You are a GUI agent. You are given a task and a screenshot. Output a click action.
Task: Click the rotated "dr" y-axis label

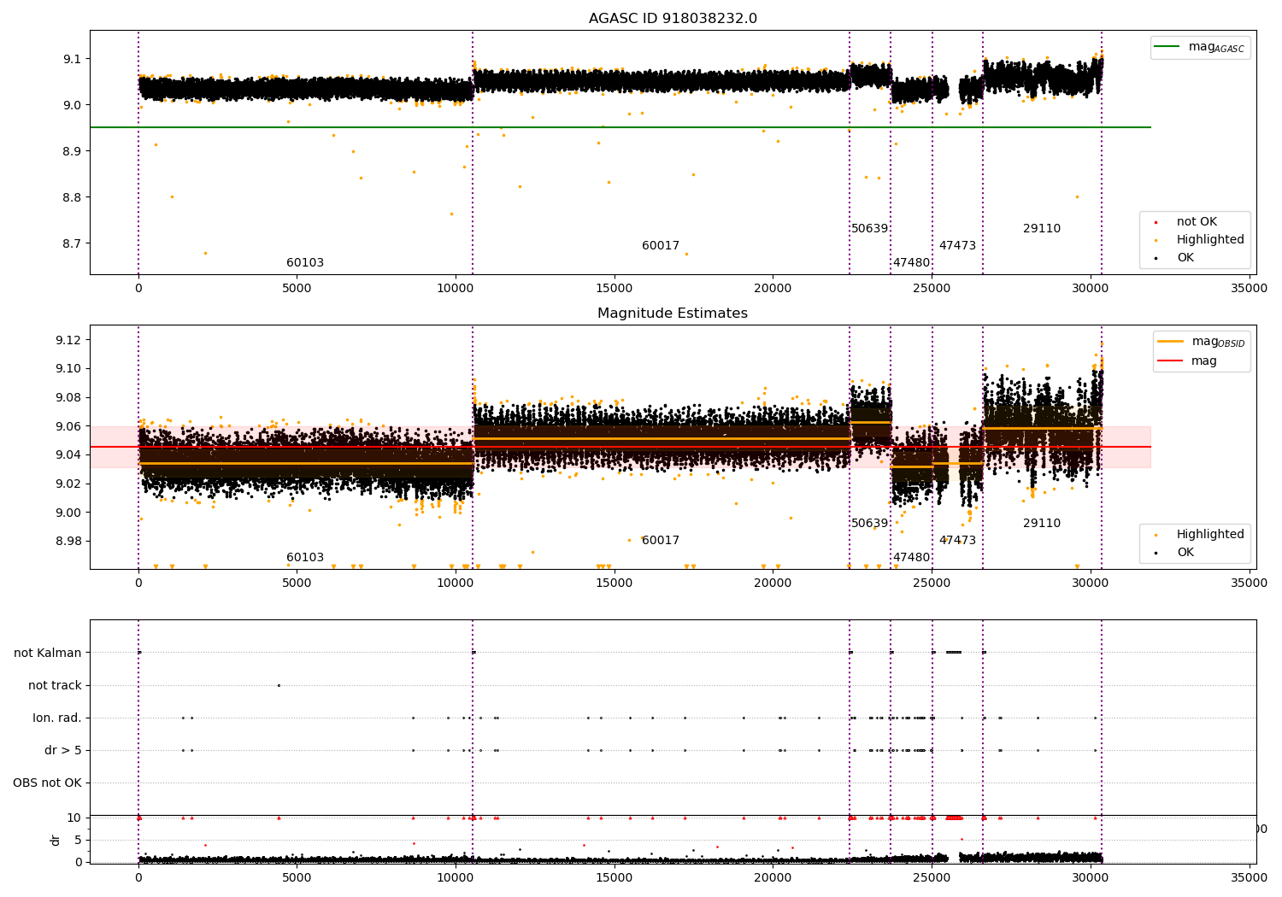[x=56, y=840]
